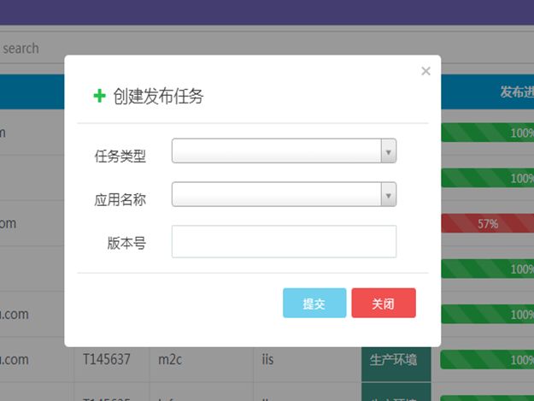Click the 应用名称 dropdown arrow
This screenshot has width=534, height=401.
[388, 195]
